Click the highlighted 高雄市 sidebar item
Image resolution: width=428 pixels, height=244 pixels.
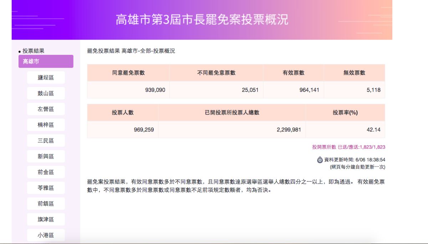click(46, 61)
